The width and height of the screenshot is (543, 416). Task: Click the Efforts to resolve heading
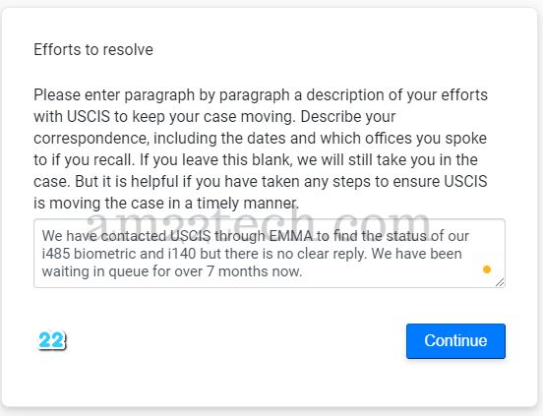tap(93, 49)
